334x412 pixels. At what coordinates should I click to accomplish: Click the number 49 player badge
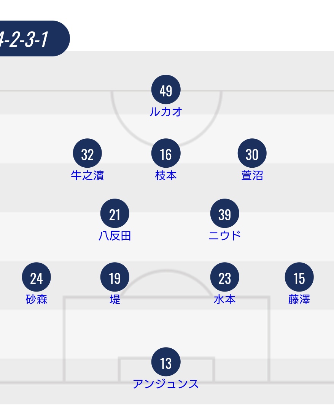point(166,90)
